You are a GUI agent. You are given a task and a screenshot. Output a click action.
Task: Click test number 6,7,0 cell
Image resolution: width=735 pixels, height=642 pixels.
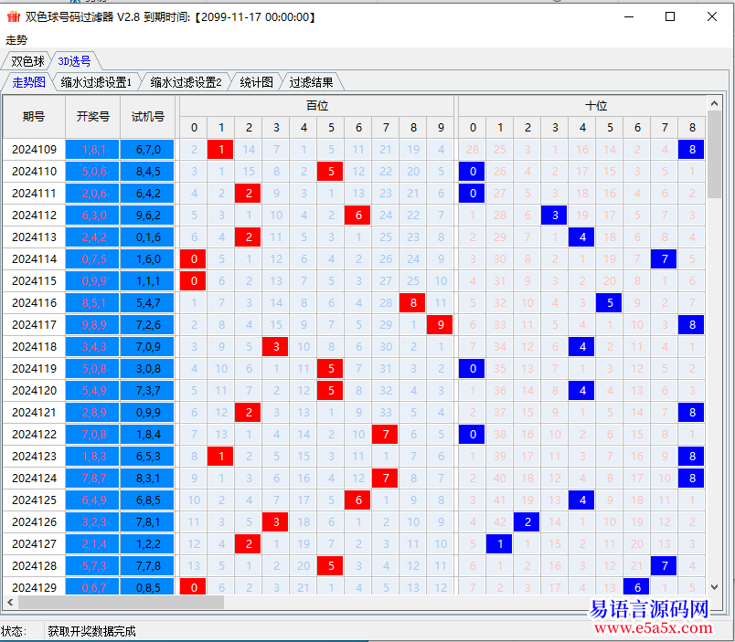pos(148,150)
